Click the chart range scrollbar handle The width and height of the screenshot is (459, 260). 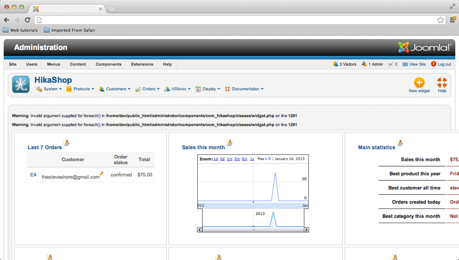(x=253, y=230)
